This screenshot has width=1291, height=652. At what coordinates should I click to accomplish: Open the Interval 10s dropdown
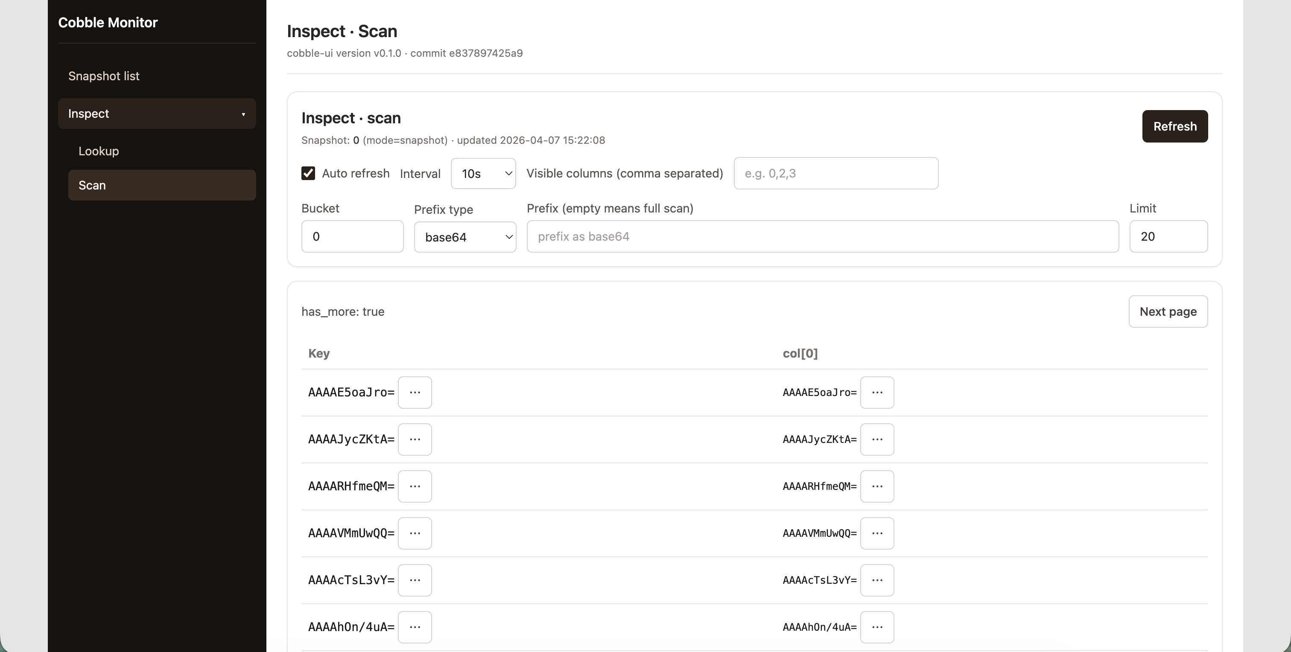pyautogui.click(x=482, y=173)
